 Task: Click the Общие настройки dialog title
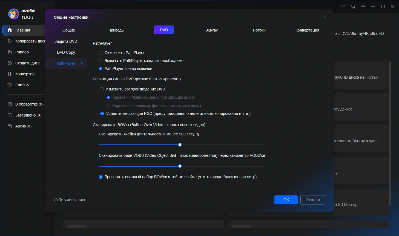[71, 17]
